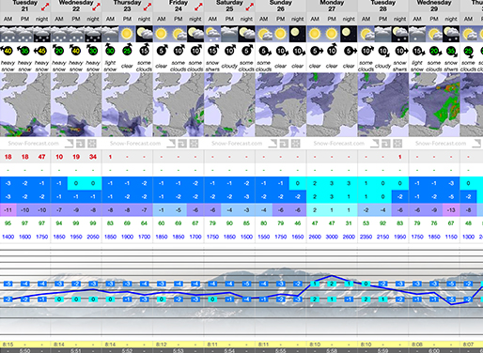Click freezing level 1400 for Tuesday 21 AM
This screenshot has height=353, width=483.
pyautogui.click(x=8, y=237)
